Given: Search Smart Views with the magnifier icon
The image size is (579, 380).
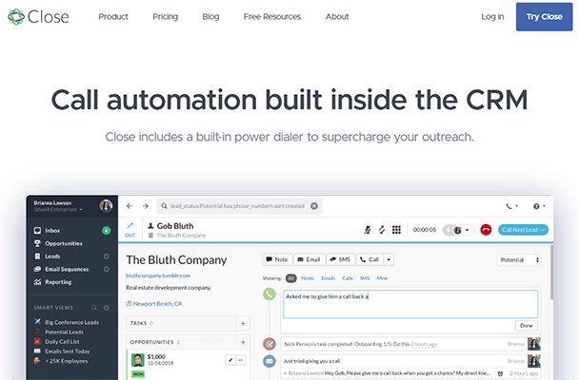Looking at the screenshot, I should click(94, 308).
